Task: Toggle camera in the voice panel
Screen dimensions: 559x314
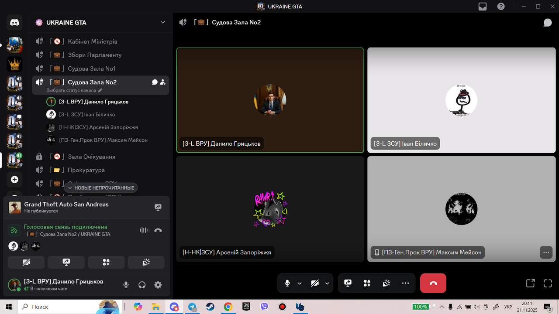Action: coord(26,262)
